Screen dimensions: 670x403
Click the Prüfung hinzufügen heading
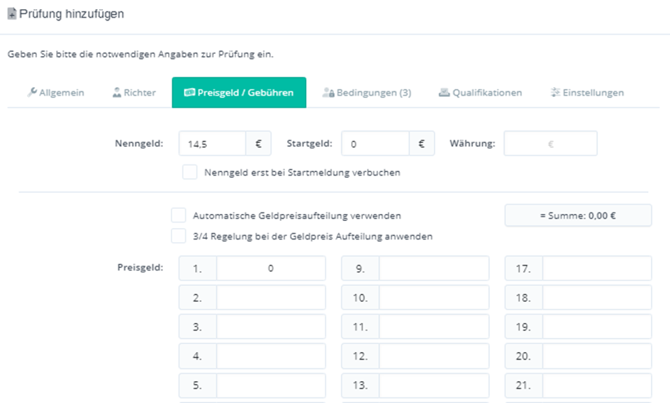tap(72, 13)
